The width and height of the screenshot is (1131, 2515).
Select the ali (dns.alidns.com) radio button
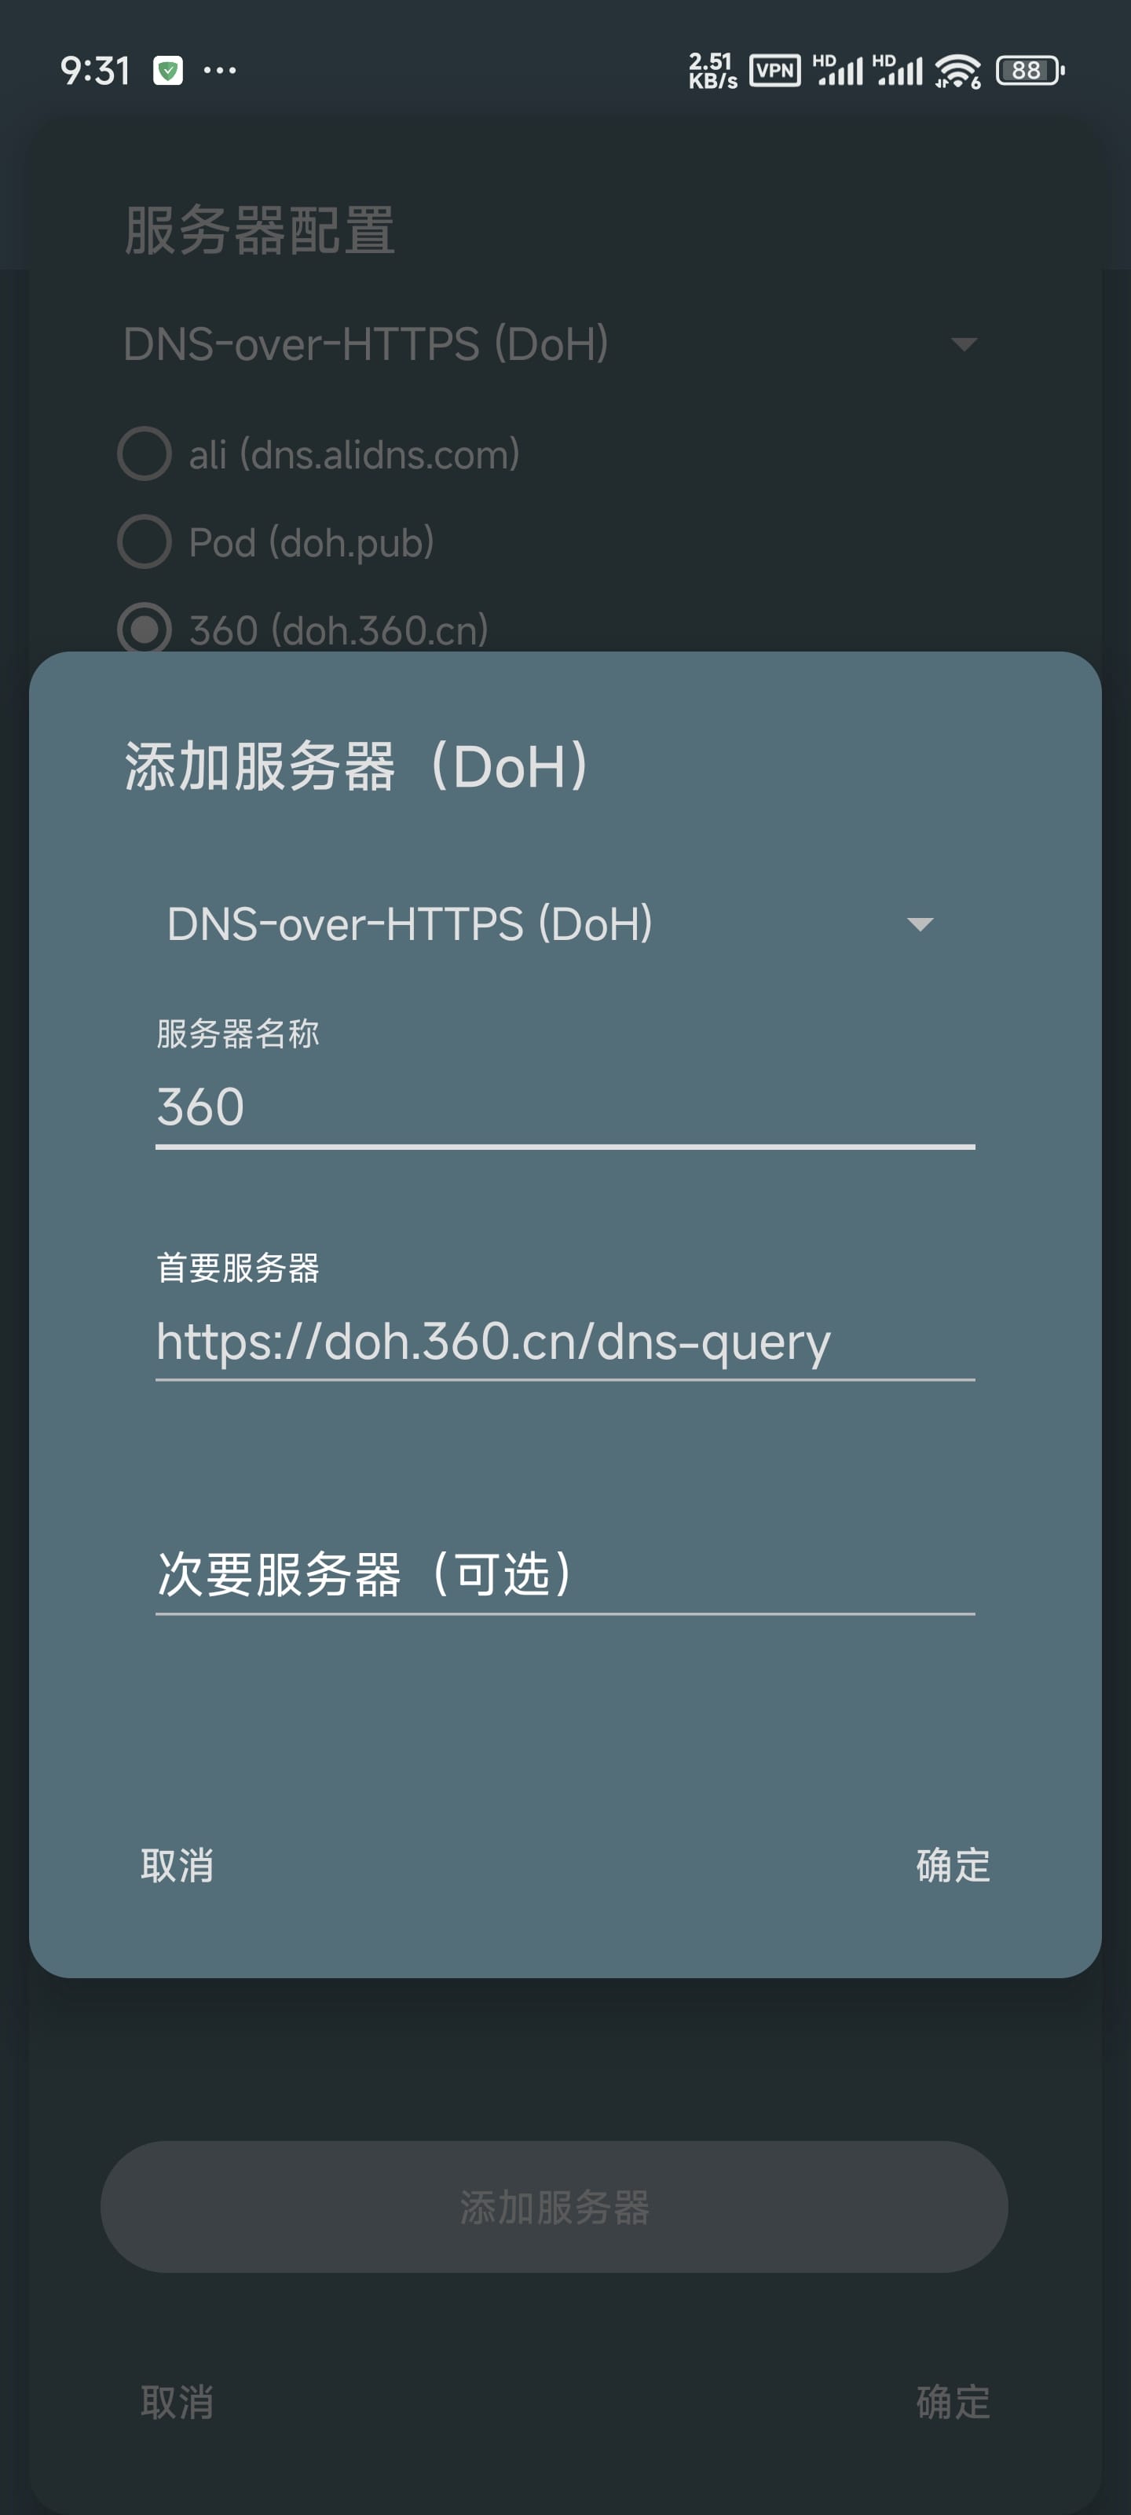pos(145,454)
